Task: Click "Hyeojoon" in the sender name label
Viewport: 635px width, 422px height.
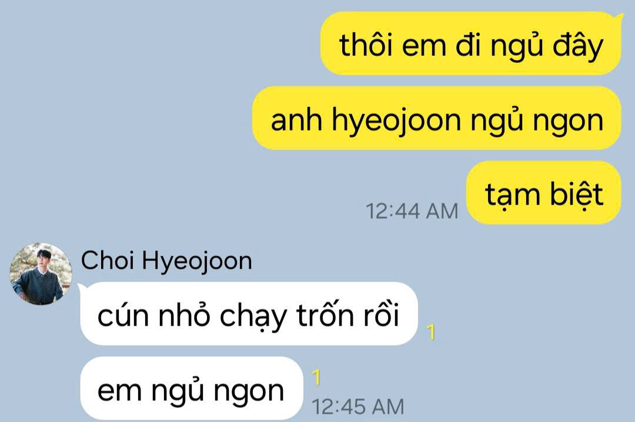Action: [197, 261]
